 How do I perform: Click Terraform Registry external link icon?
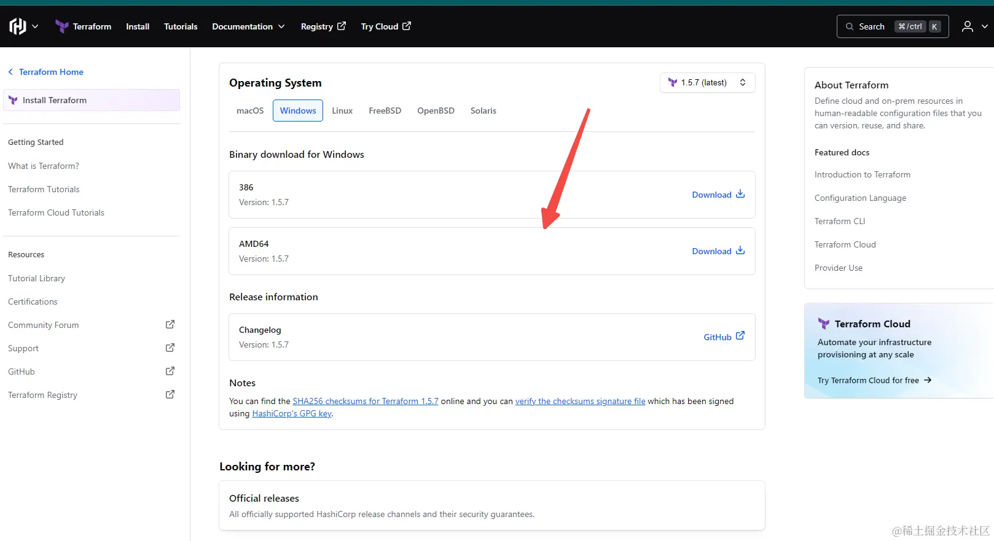pos(170,394)
